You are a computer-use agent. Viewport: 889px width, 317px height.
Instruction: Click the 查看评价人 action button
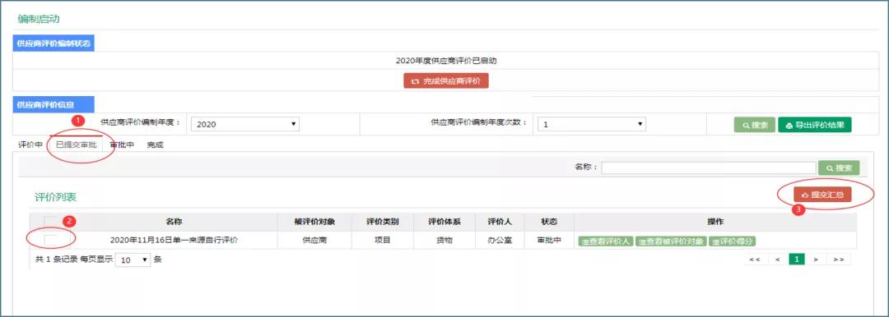(606, 241)
